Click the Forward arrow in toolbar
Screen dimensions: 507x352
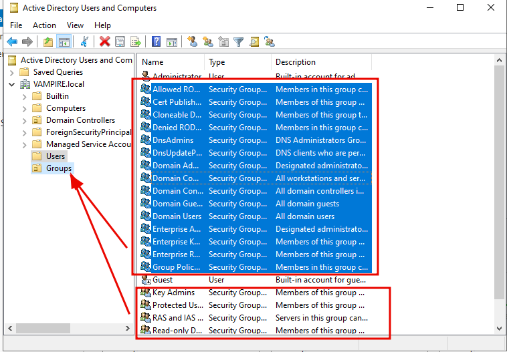(27, 41)
